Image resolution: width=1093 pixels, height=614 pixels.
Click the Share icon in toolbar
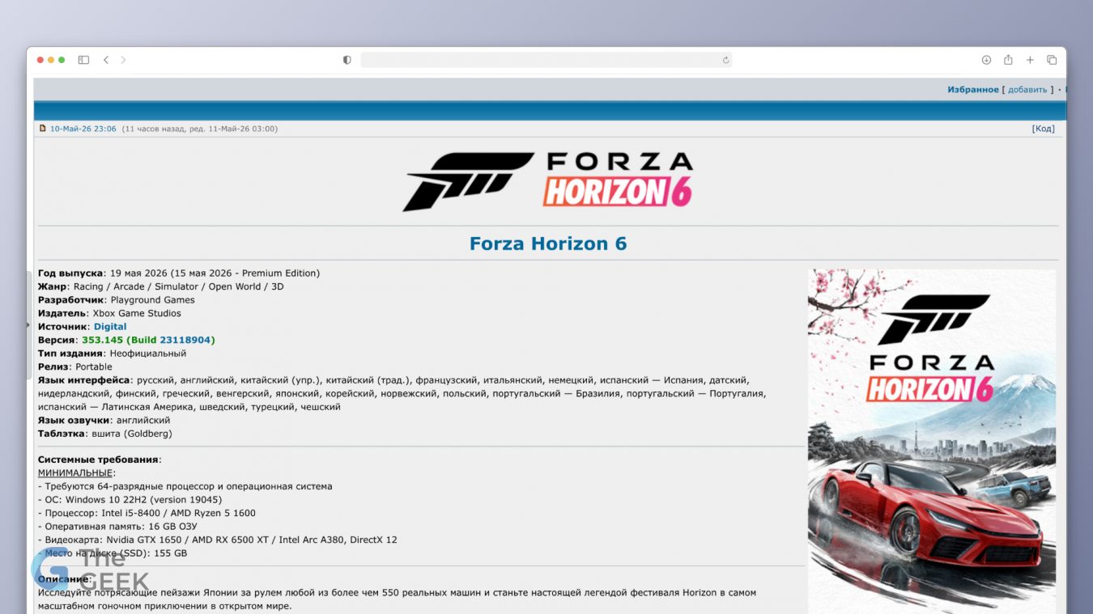tap(1008, 60)
